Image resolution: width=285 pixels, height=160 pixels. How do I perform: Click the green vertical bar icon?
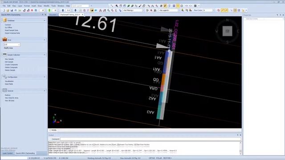49,10
